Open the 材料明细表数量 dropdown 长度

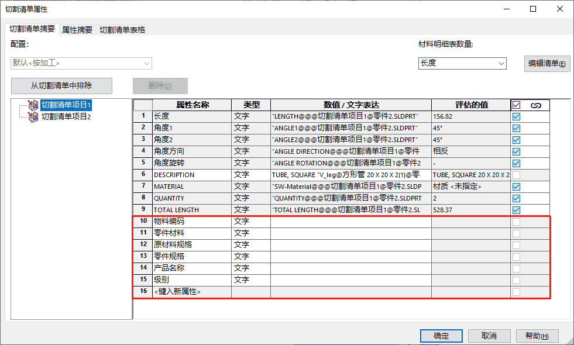[462, 63]
